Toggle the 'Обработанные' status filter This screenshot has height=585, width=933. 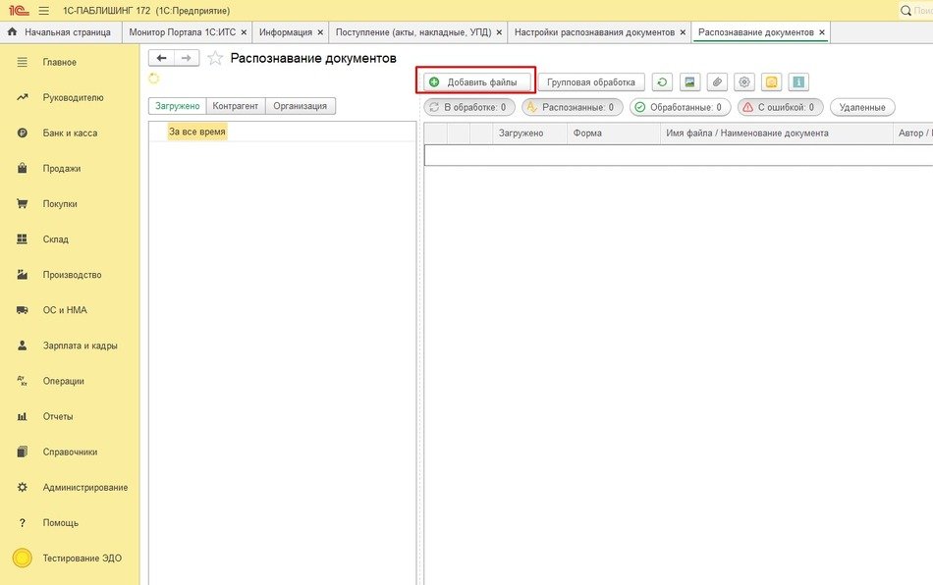click(678, 107)
